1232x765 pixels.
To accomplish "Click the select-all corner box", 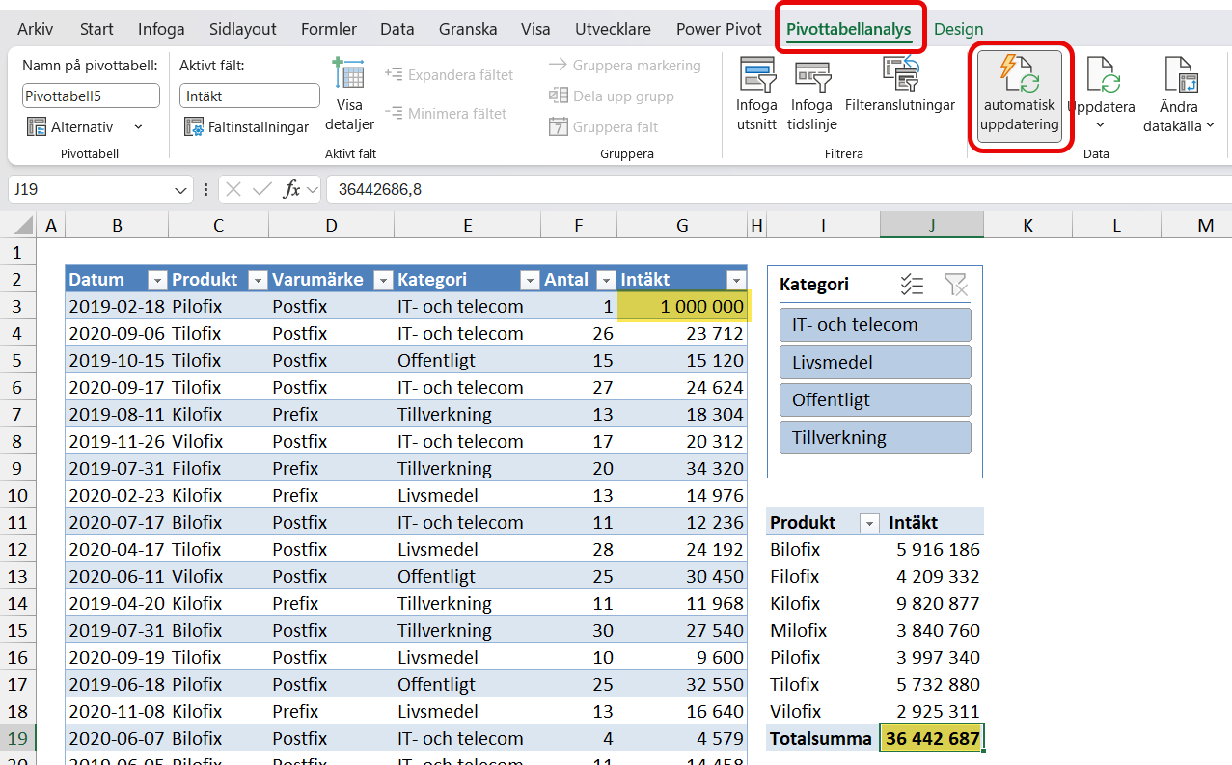I will point(18,225).
